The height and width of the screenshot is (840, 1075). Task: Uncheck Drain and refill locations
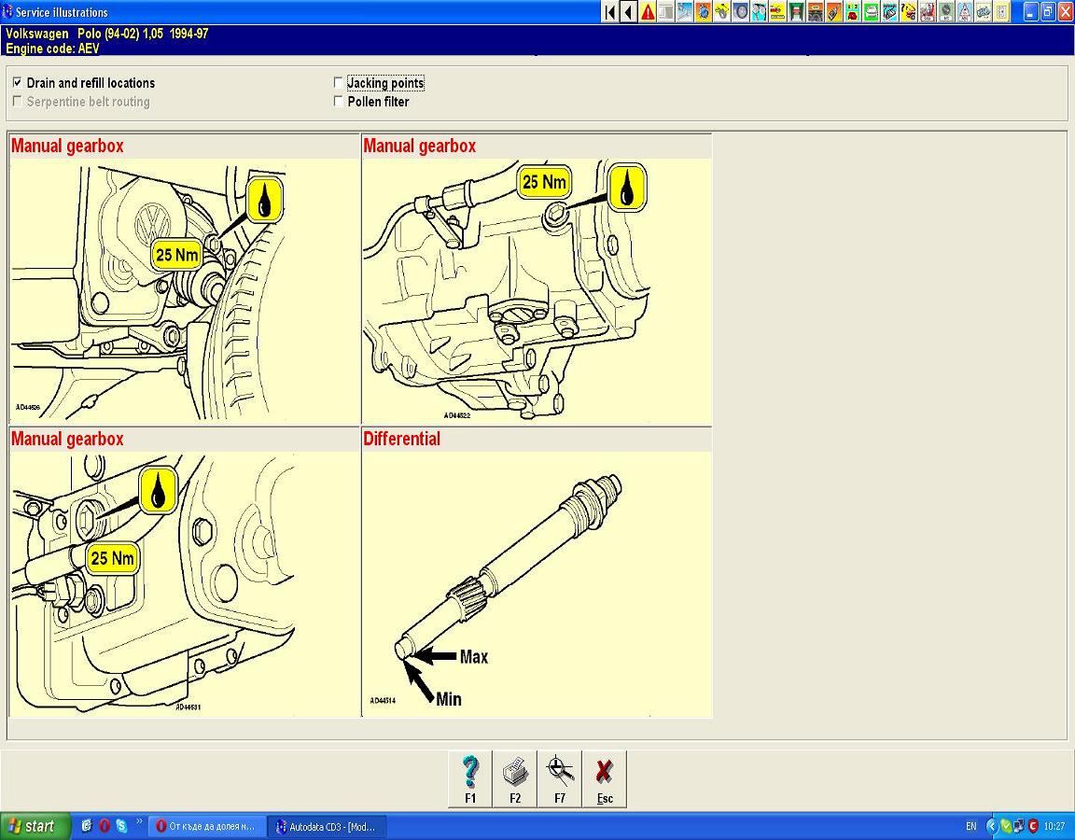[18, 83]
